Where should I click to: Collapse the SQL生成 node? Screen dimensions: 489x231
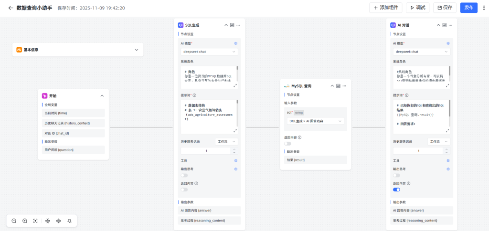[x=226, y=25]
